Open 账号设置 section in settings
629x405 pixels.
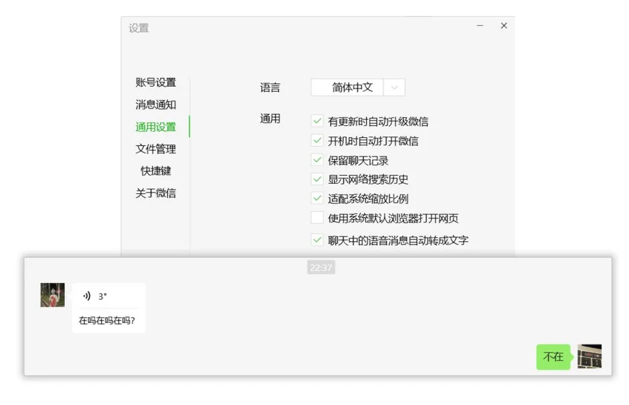pyautogui.click(x=155, y=83)
